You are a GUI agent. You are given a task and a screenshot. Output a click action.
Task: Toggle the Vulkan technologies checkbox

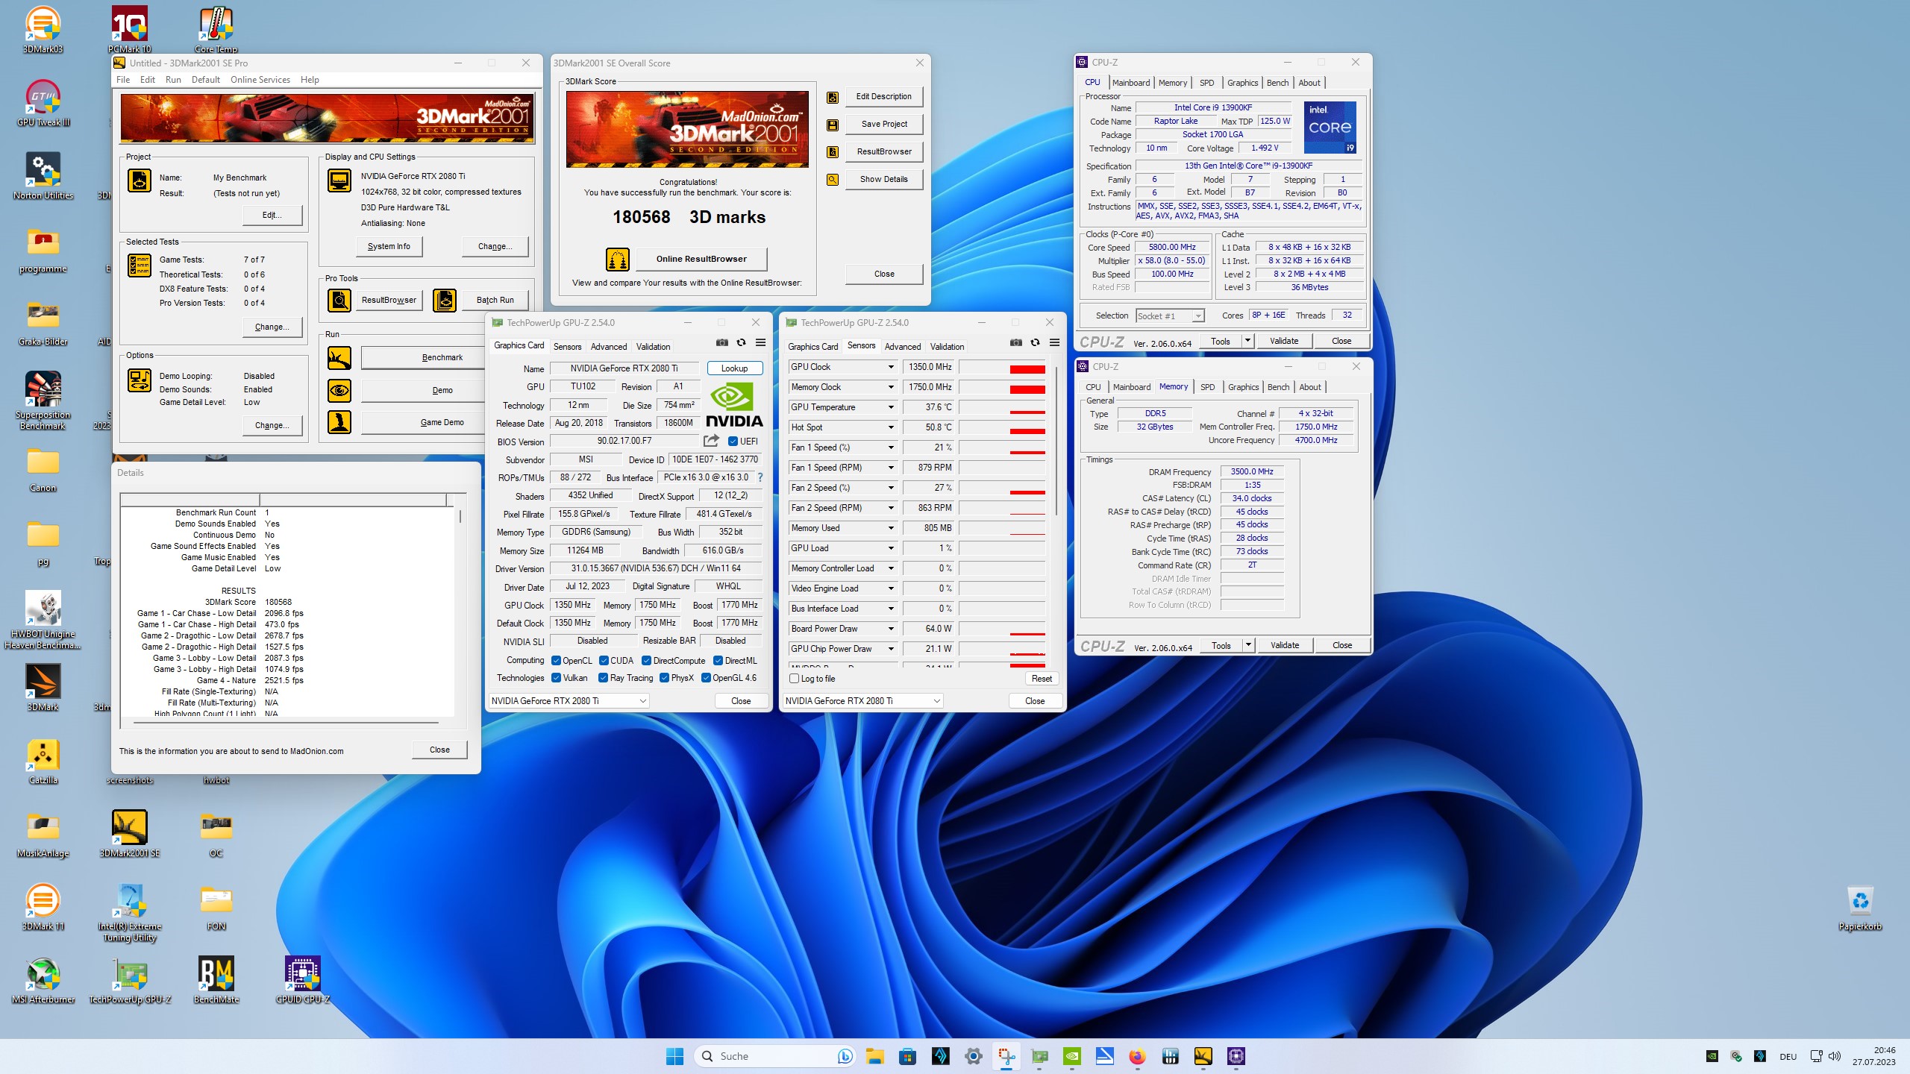tap(556, 678)
